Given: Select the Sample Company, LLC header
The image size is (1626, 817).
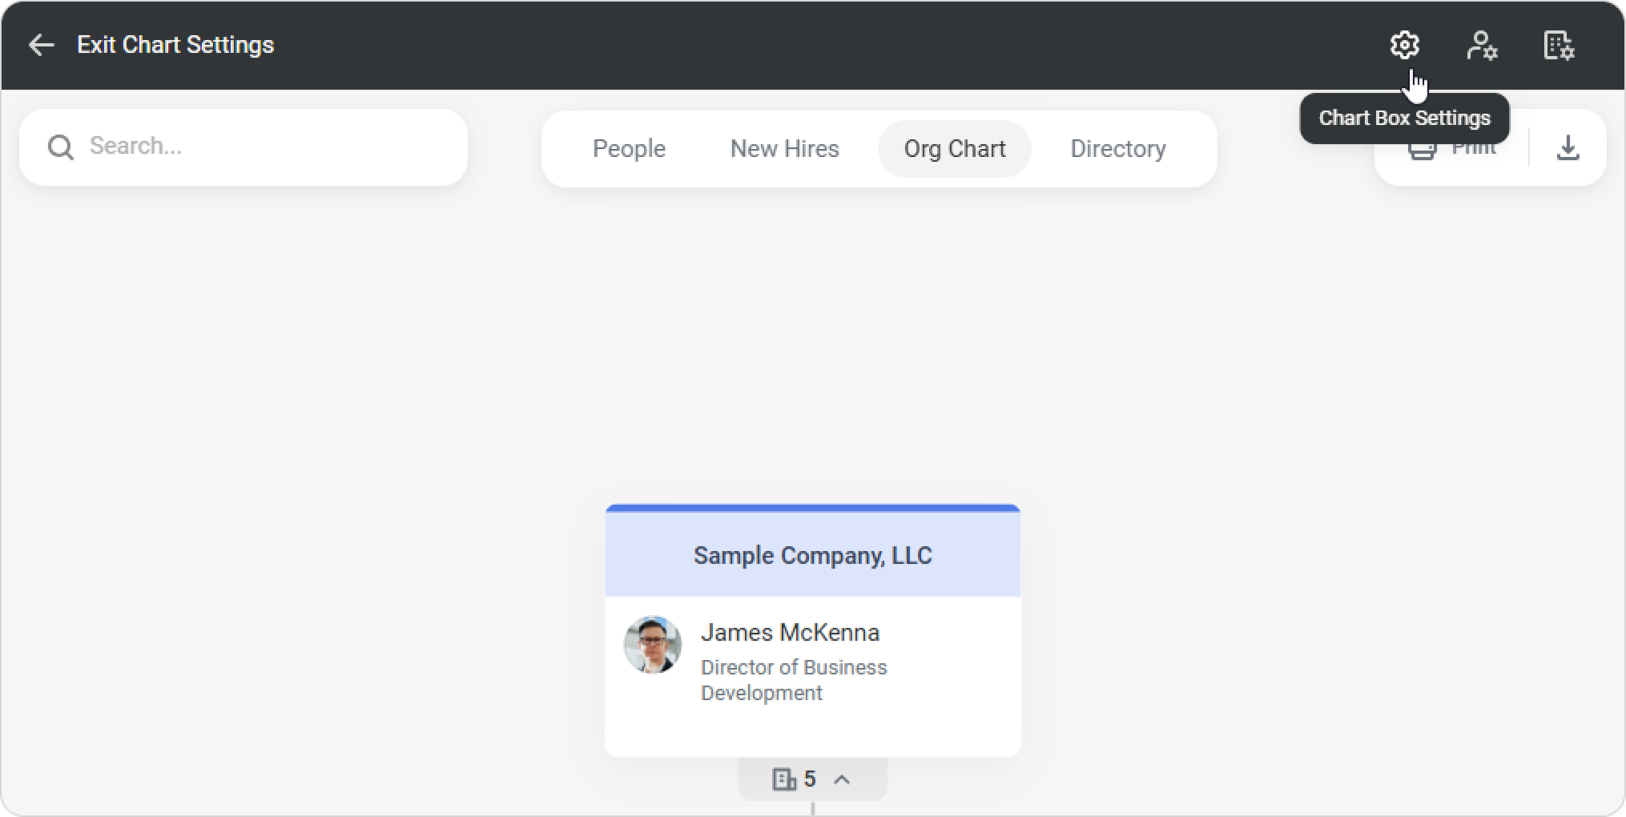Looking at the screenshot, I should click(x=812, y=555).
